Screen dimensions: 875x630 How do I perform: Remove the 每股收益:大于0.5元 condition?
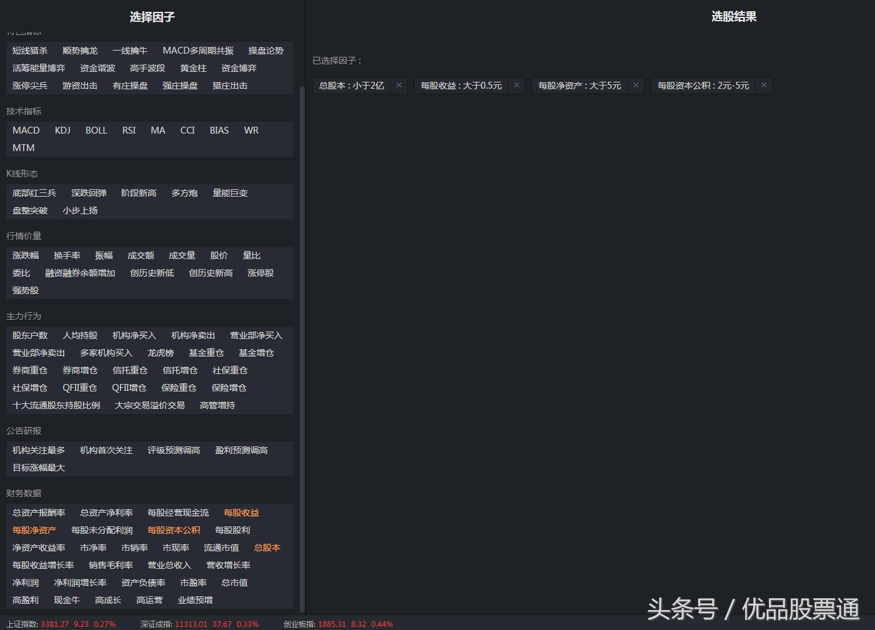tap(516, 84)
